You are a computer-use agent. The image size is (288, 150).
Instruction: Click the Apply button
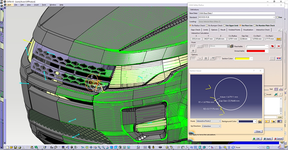pyautogui.click(x=267, y=139)
